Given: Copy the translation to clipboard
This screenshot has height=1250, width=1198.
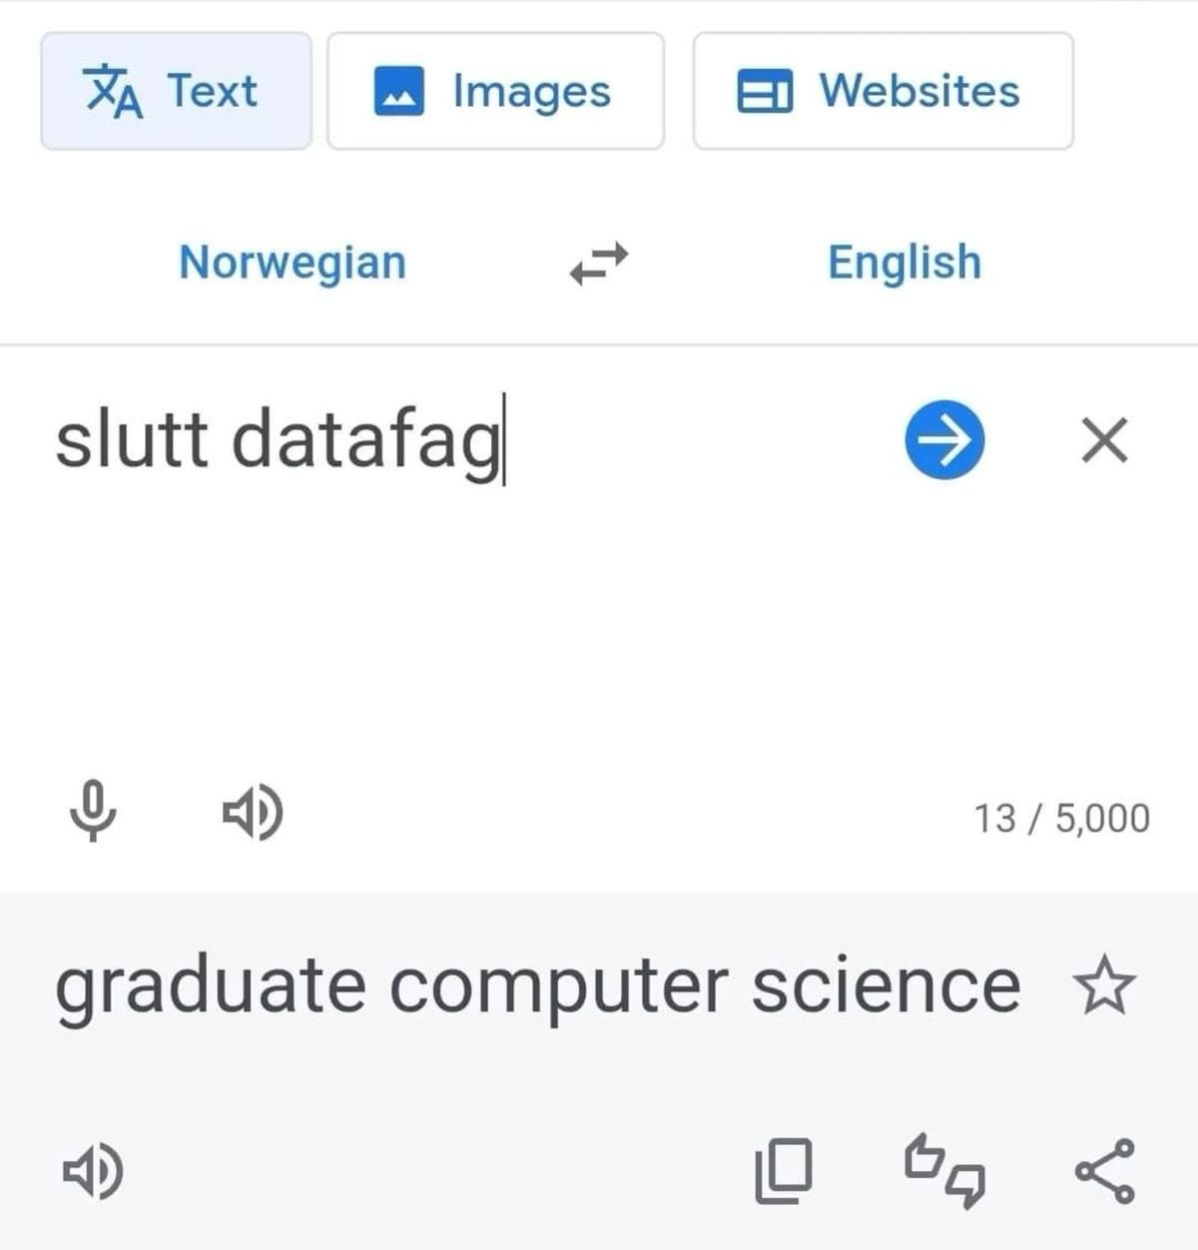Looking at the screenshot, I should point(783,1170).
